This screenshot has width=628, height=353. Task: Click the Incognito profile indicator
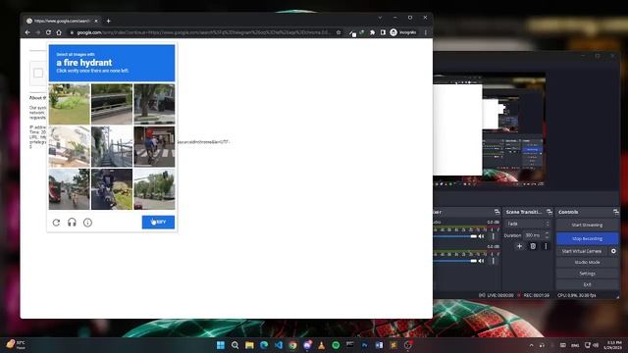403,32
